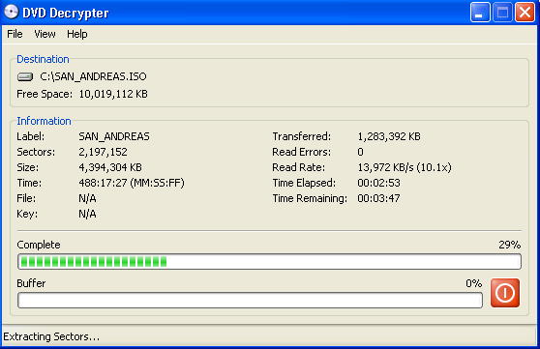This screenshot has height=349, width=540.
Task: Click the empty Buffer progress bar
Action: 250,300
